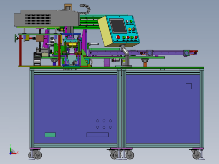
Task: Select the cable drag chain above the housing
Action: [85, 9]
